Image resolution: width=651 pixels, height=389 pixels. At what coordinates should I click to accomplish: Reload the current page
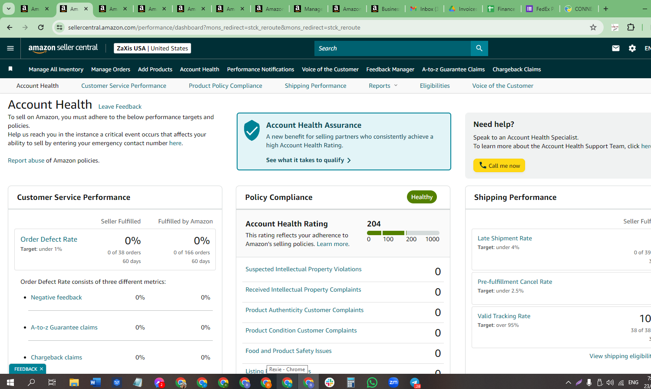click(41, 27)
